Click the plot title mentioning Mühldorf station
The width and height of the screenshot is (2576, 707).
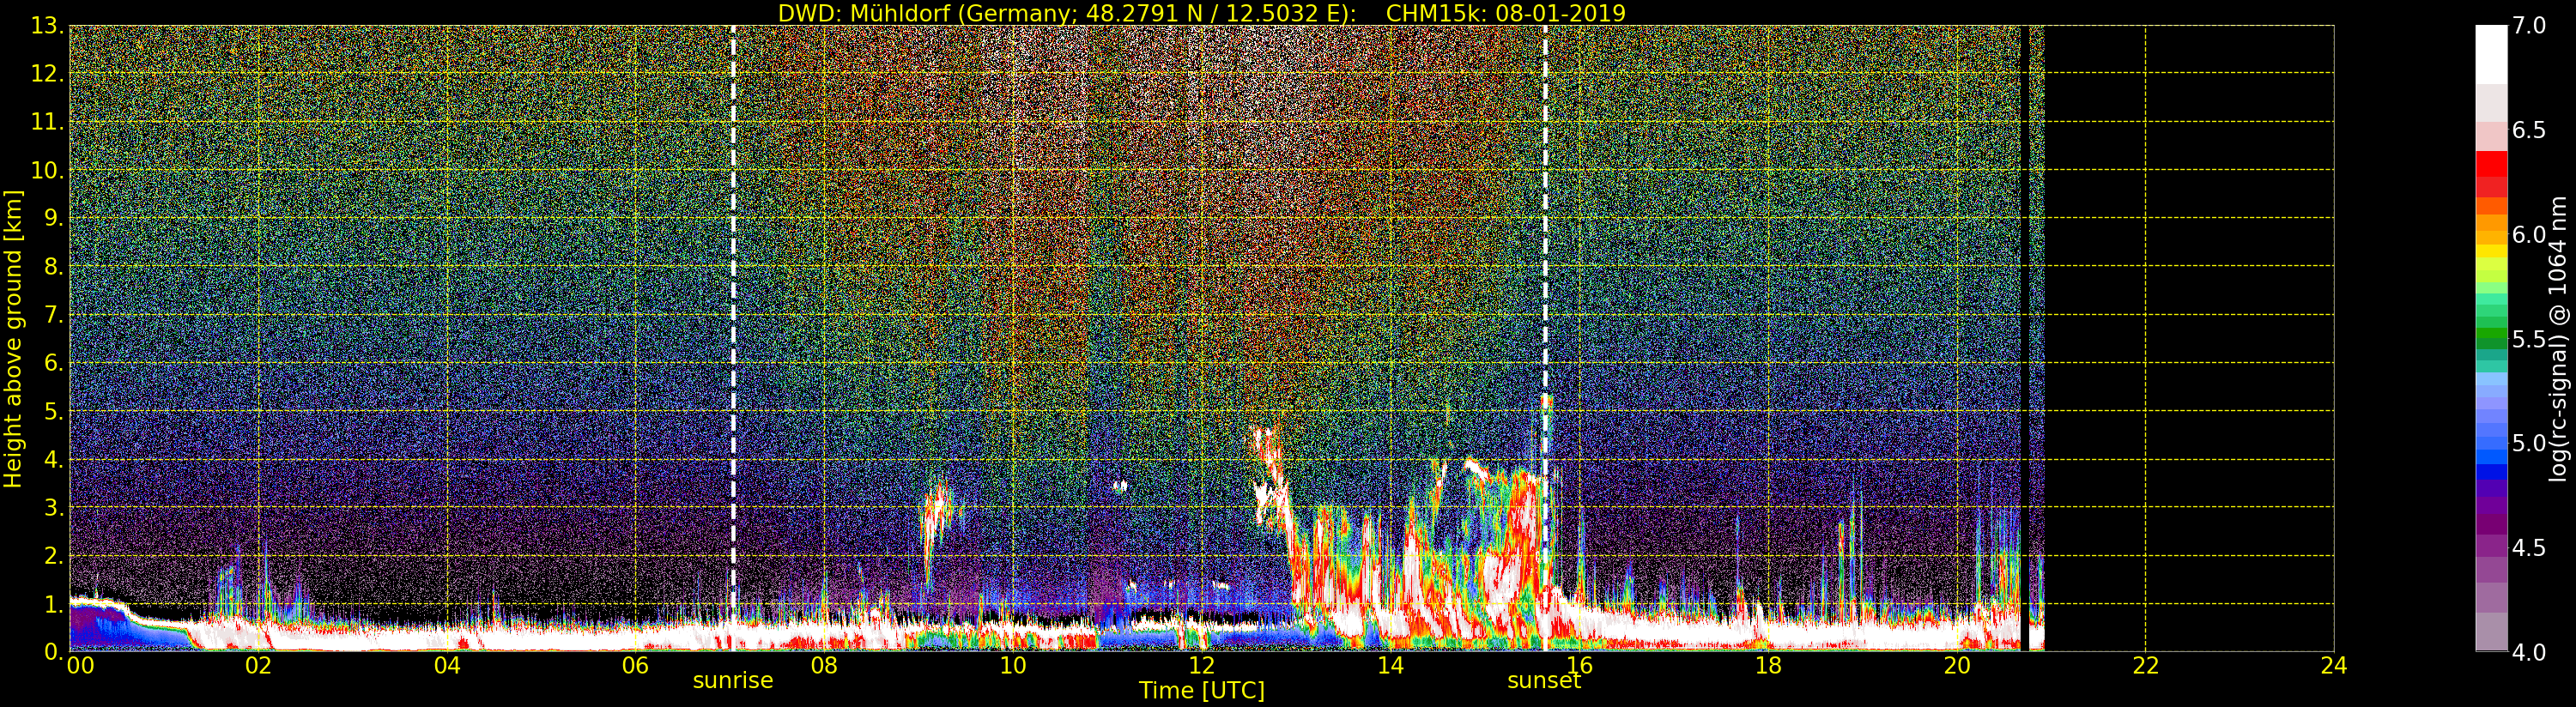(1202, 13)
